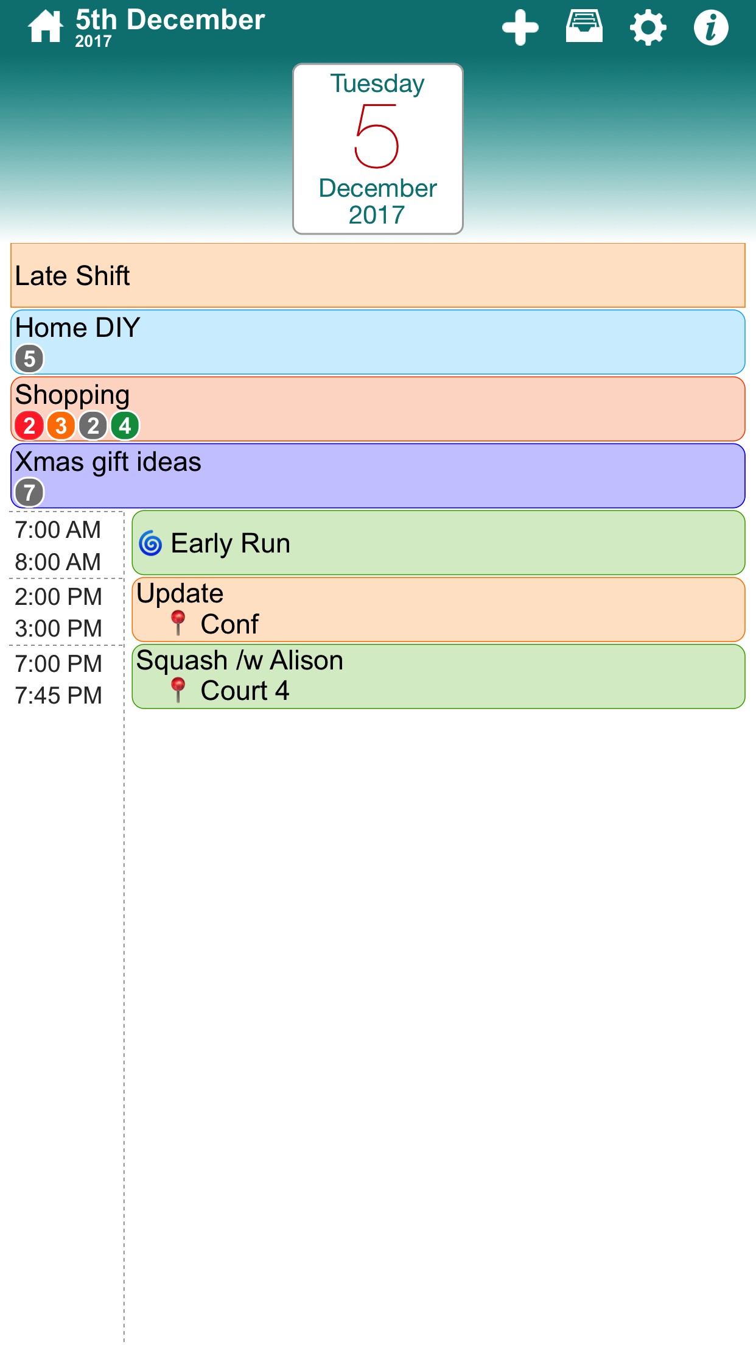Open the Squash /w Alison event
756x1345 pixels.
(x=438, y=676)
